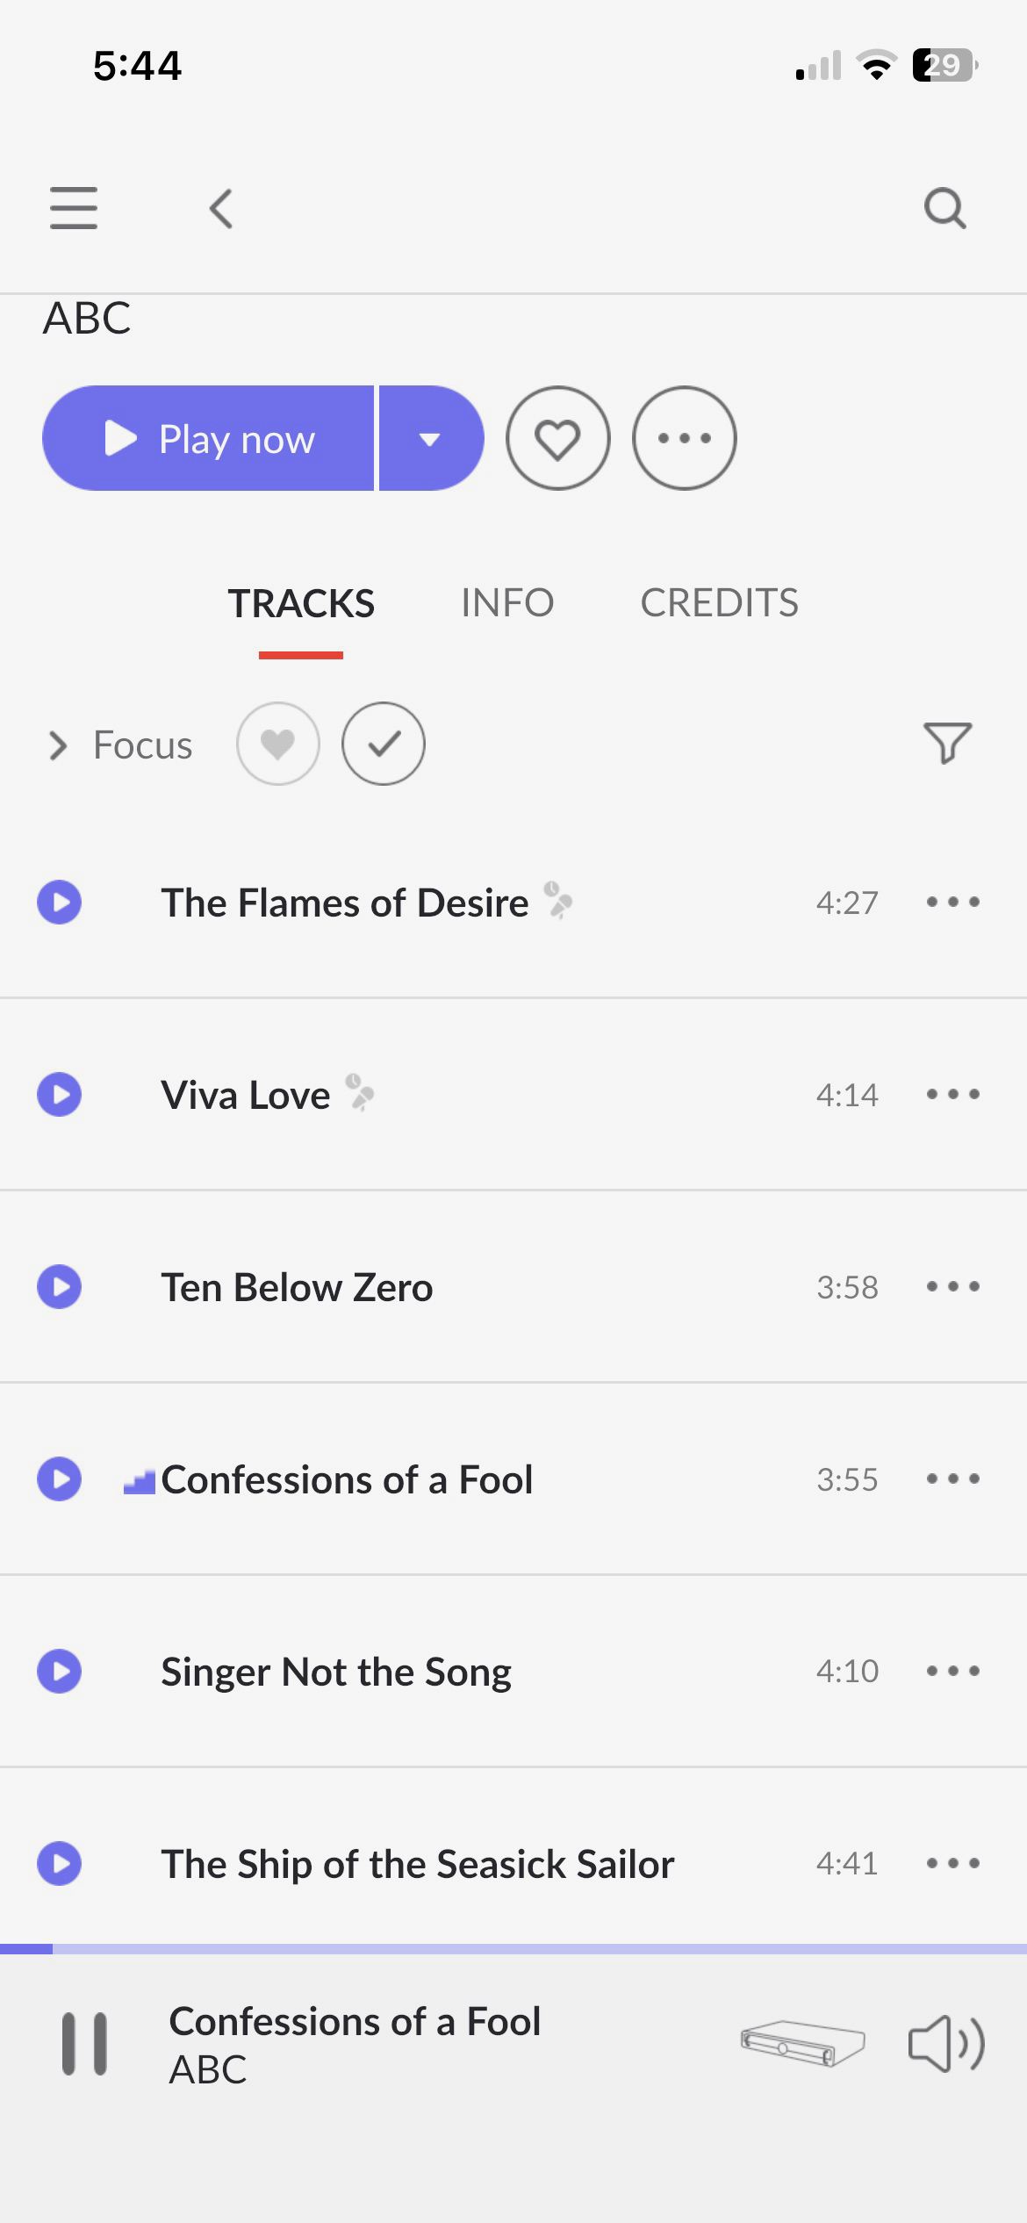Open album more options ellipsis button
This screenshot has width=1027, height=2223.
[x=684, y=438]
